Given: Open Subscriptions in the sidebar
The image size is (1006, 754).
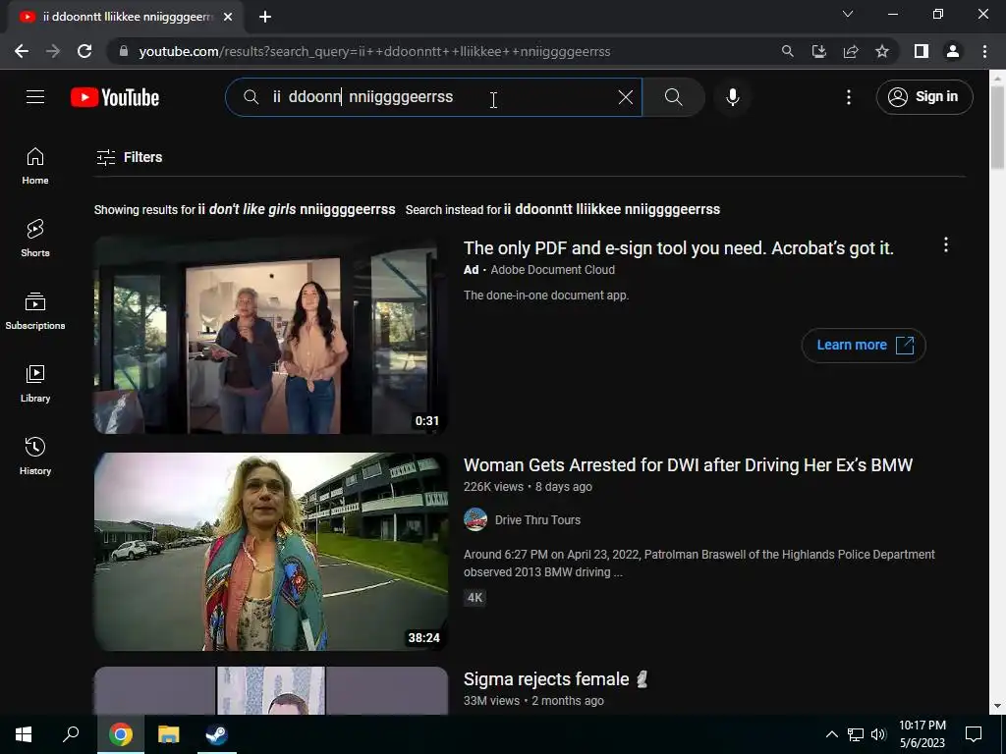Looking at the screenshot, I should 35,311.
